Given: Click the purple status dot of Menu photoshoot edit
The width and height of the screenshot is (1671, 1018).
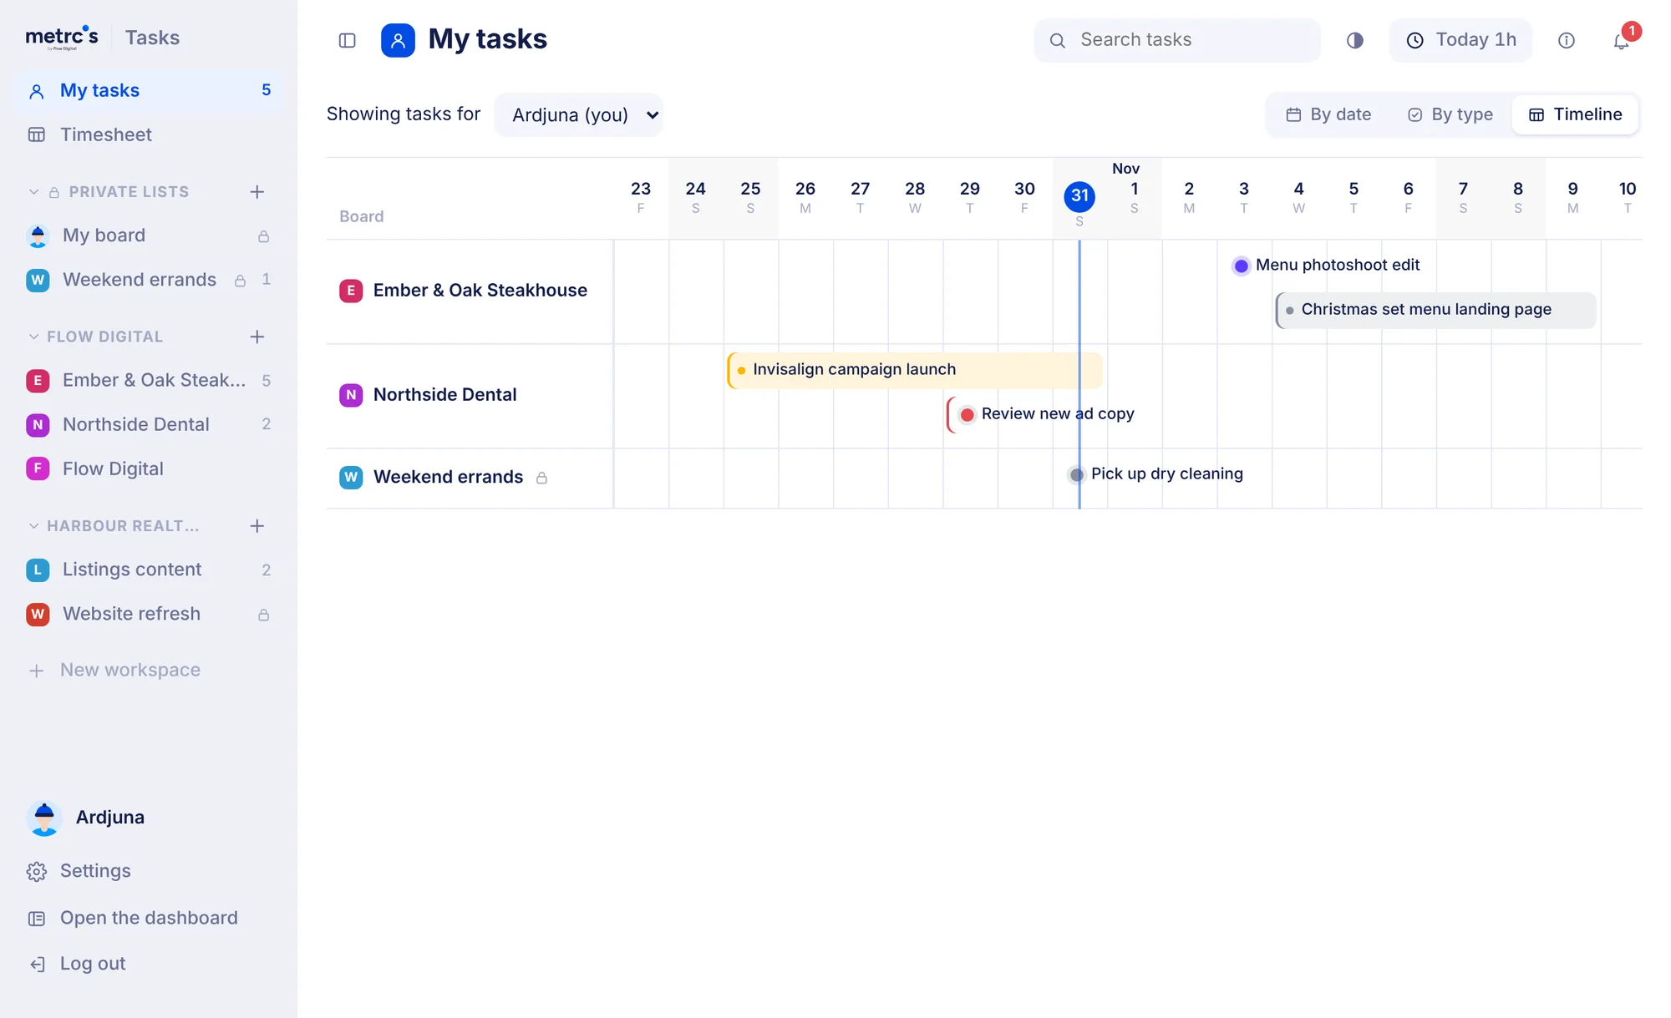Looking at the screenshot, I should [1241, 266].
